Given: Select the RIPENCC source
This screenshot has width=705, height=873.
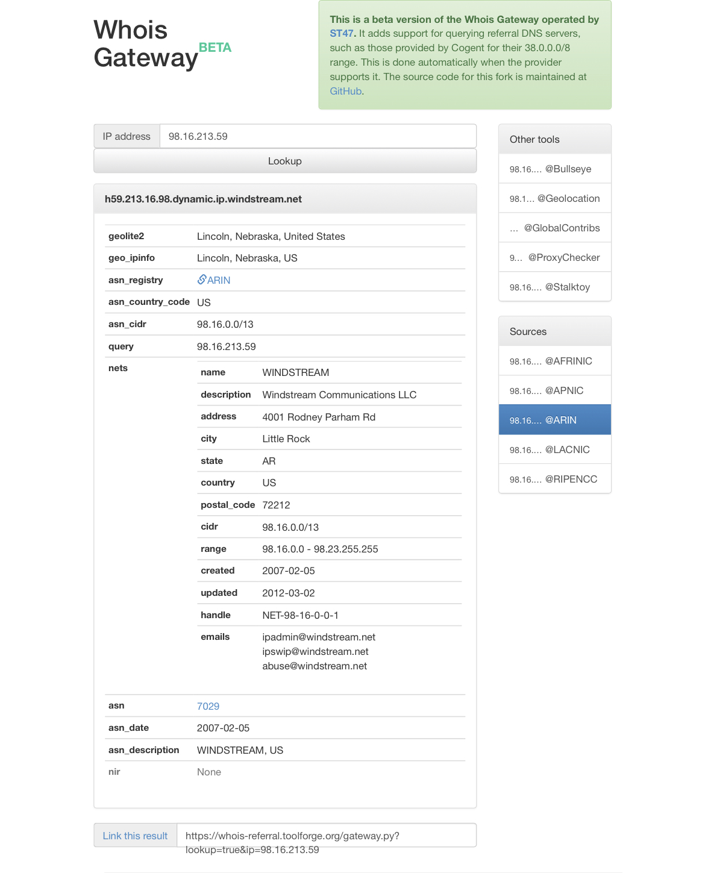Looking at the screenshot, I should [x=555, y=479].
